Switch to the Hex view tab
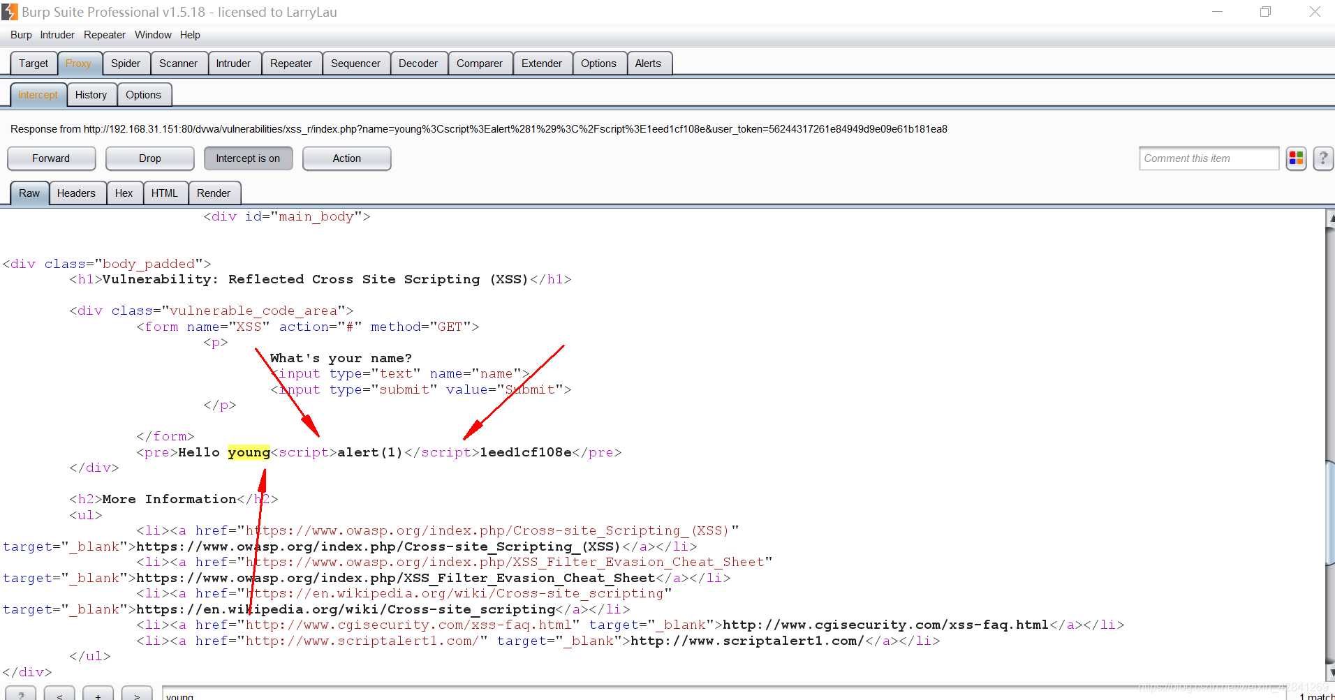 point(124,193)
